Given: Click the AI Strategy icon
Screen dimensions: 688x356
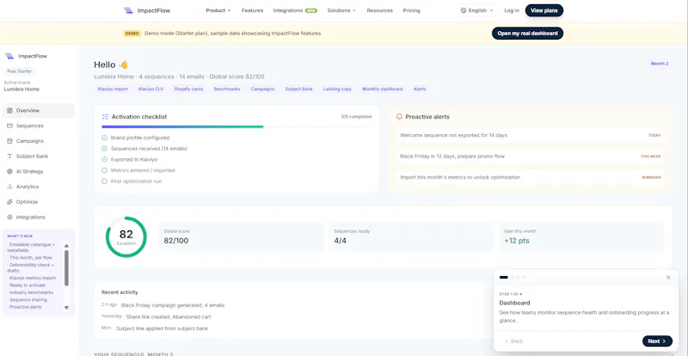Looking at the screenshot, I should [9, 172].
